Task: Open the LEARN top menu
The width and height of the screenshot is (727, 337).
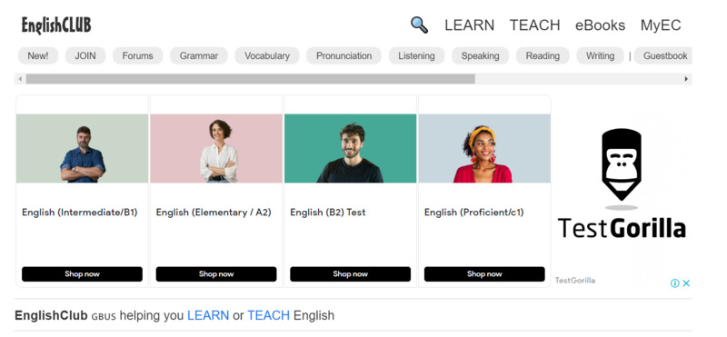Action: click(x=469, y=25)
